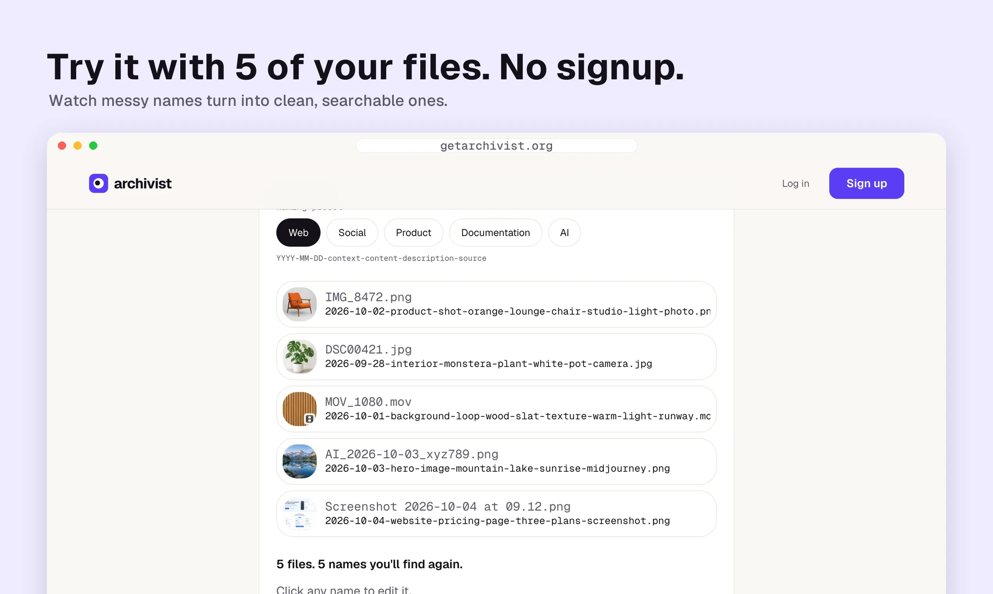Click the filename Screenshot 2026-10-04 at 09.12.png

[x=448, y=507]
